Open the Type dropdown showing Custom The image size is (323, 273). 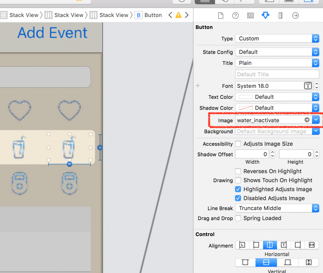coord(277,38)
